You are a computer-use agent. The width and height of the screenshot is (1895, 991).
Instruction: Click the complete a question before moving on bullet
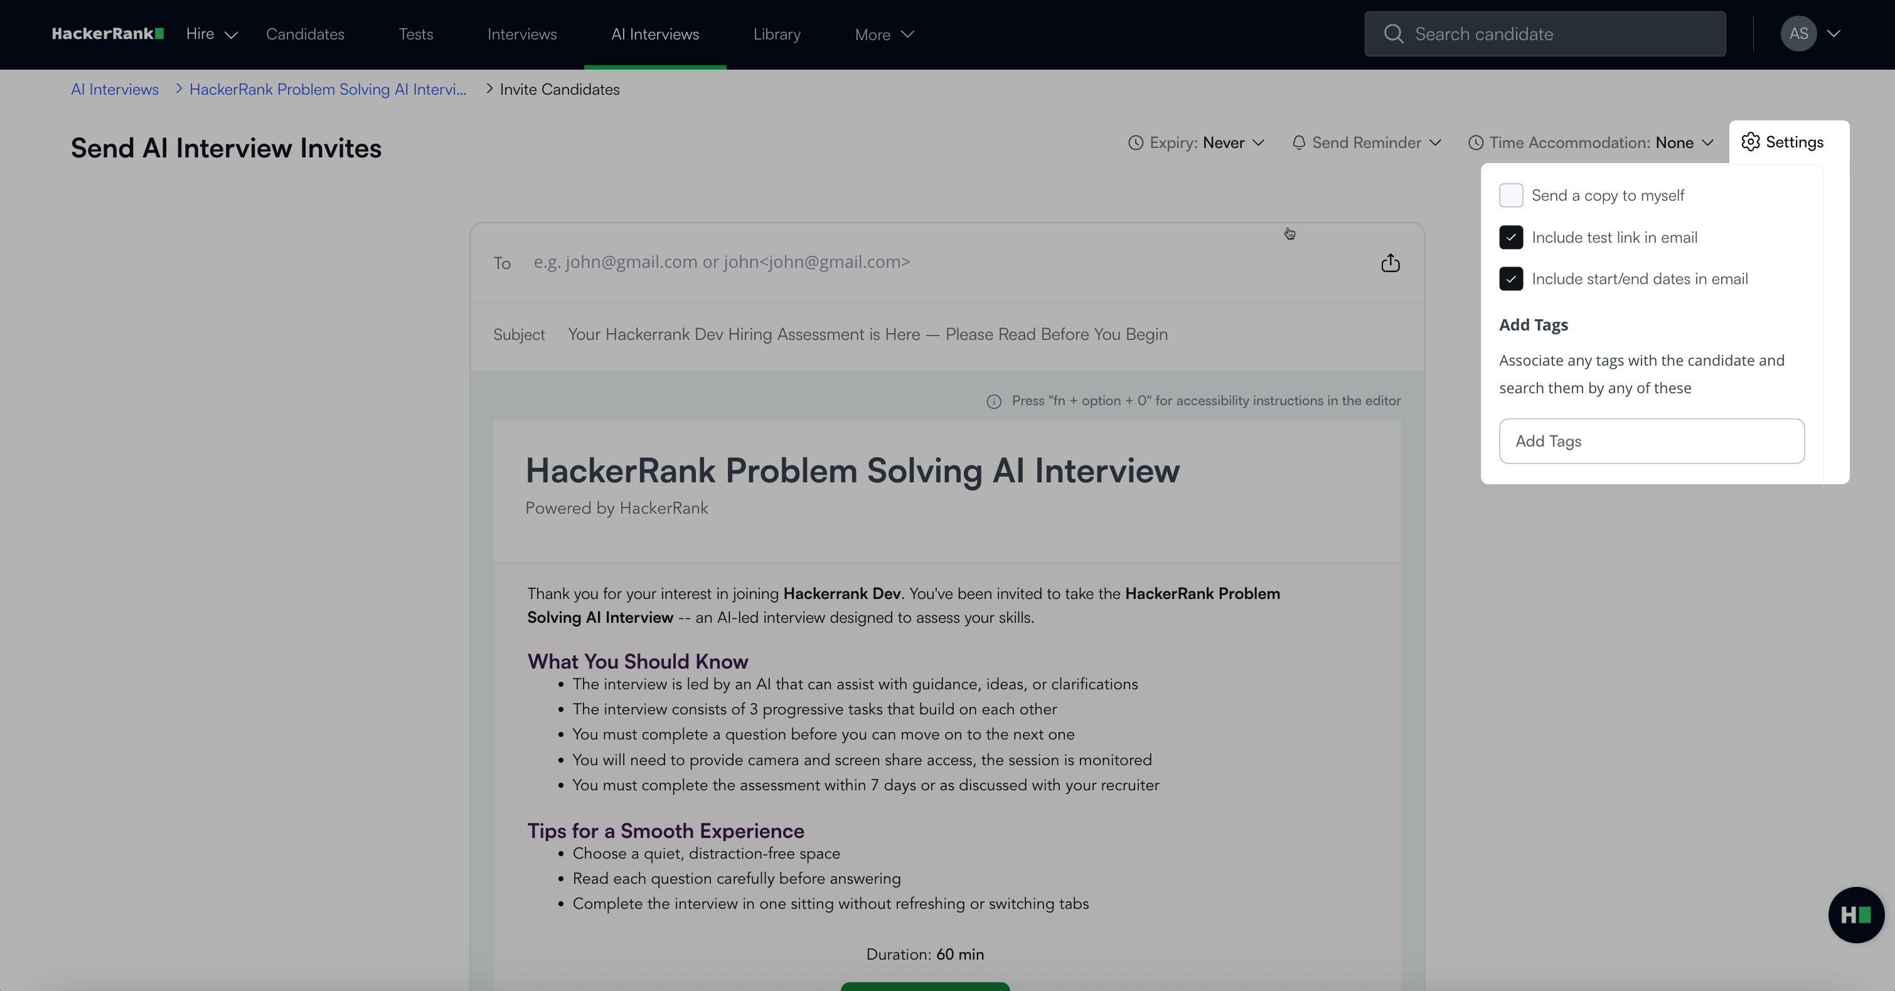click(x=823, y=734)
